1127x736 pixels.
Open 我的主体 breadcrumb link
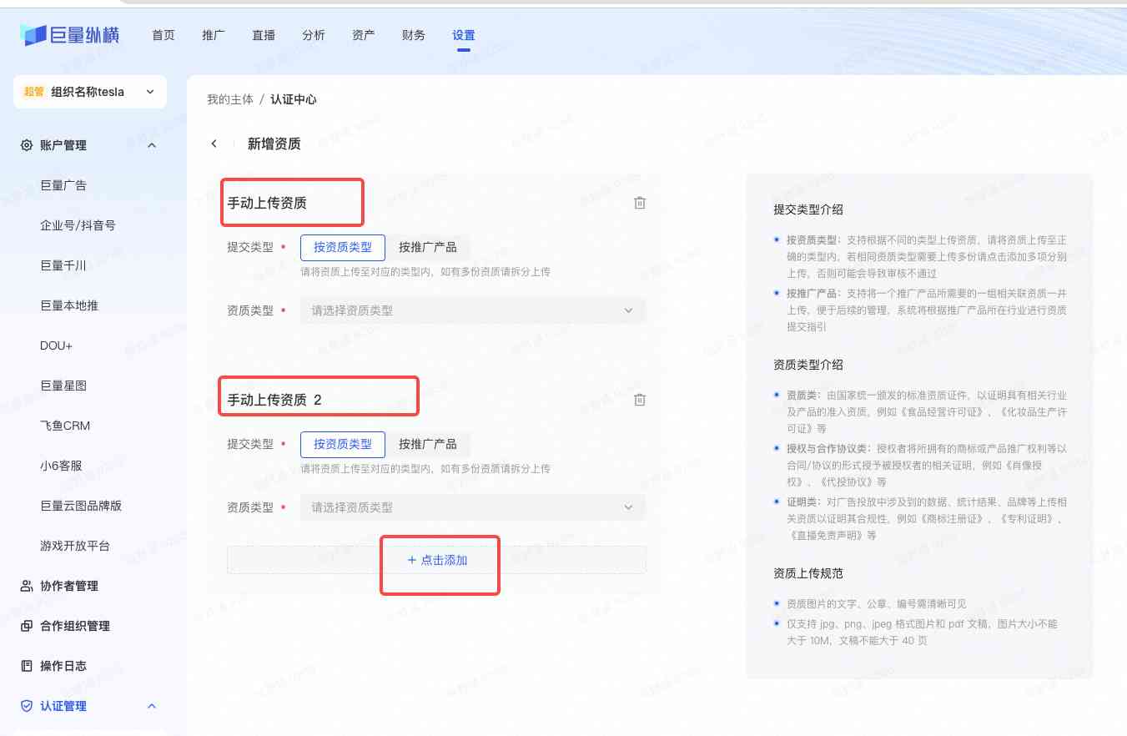(229, 99)
